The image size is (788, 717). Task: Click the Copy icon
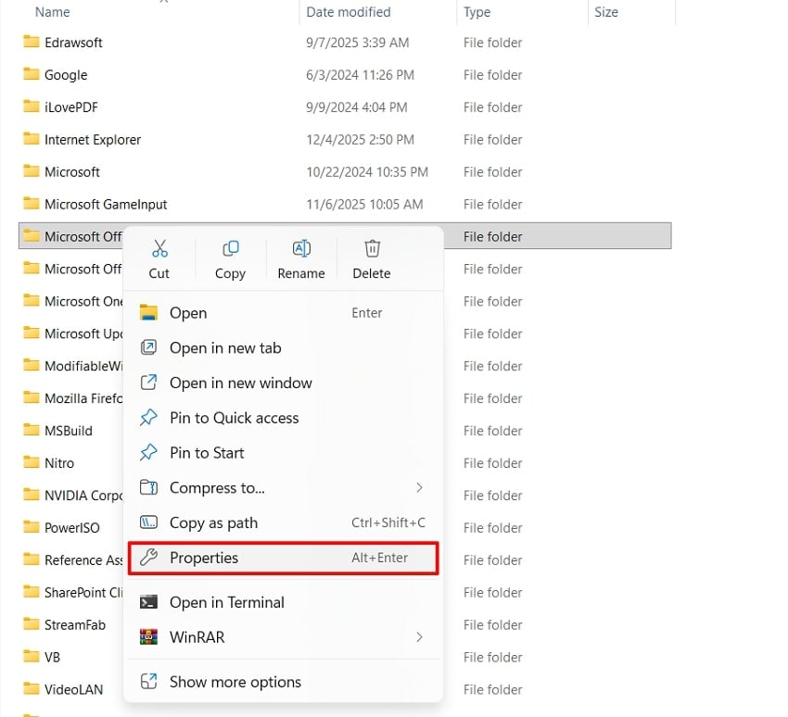(x=229, y=258)
